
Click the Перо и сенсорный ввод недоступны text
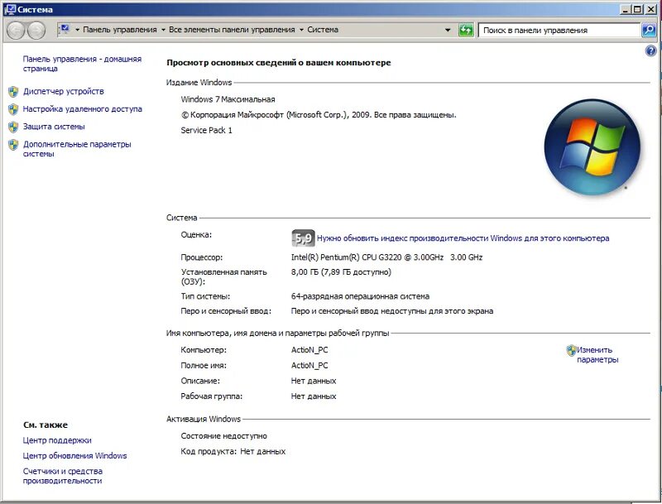[x=391, y=311]
